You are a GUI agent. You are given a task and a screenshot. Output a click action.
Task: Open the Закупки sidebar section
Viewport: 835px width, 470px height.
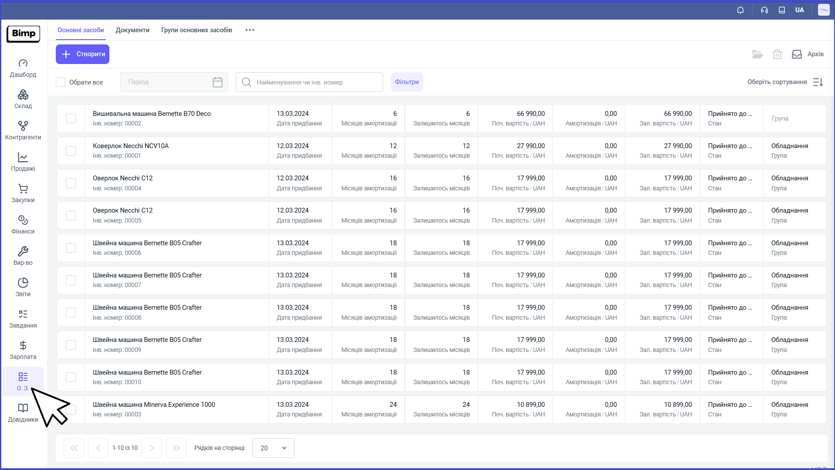23,194
